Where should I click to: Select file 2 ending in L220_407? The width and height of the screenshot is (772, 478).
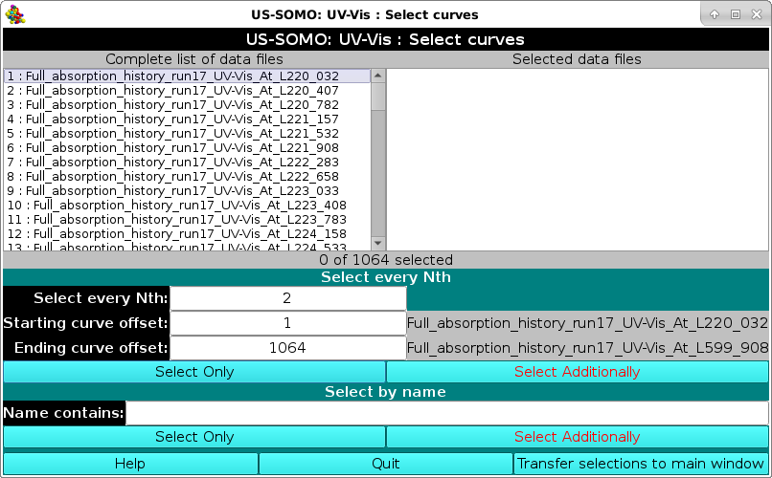coord(187,91)
